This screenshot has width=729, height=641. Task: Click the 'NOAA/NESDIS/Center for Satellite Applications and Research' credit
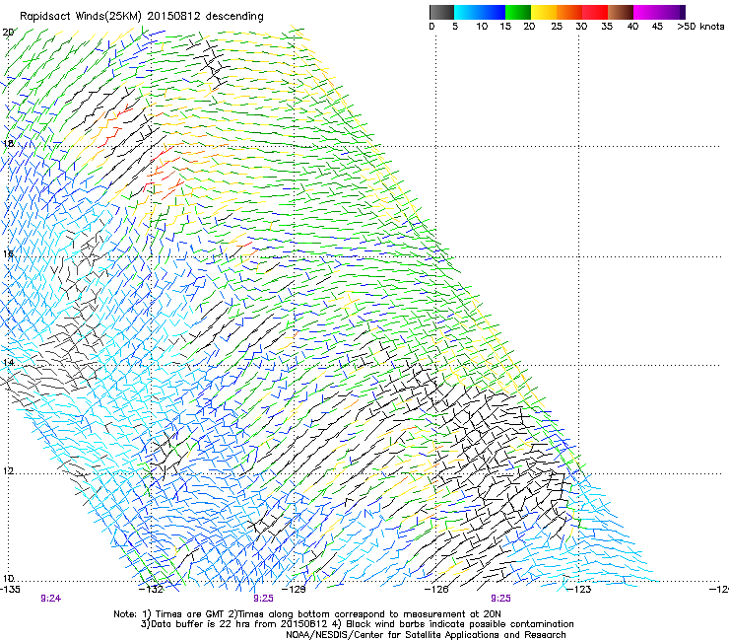pyautogui.click(x=426, y=635)
